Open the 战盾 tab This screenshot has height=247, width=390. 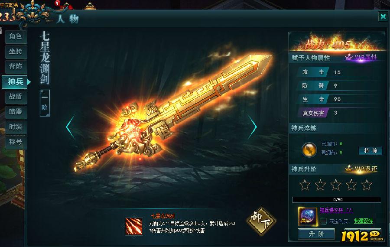pyautogui.click(x=16, y=97)
